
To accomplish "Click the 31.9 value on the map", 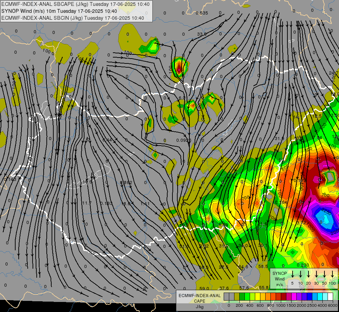I will (279, 138).
